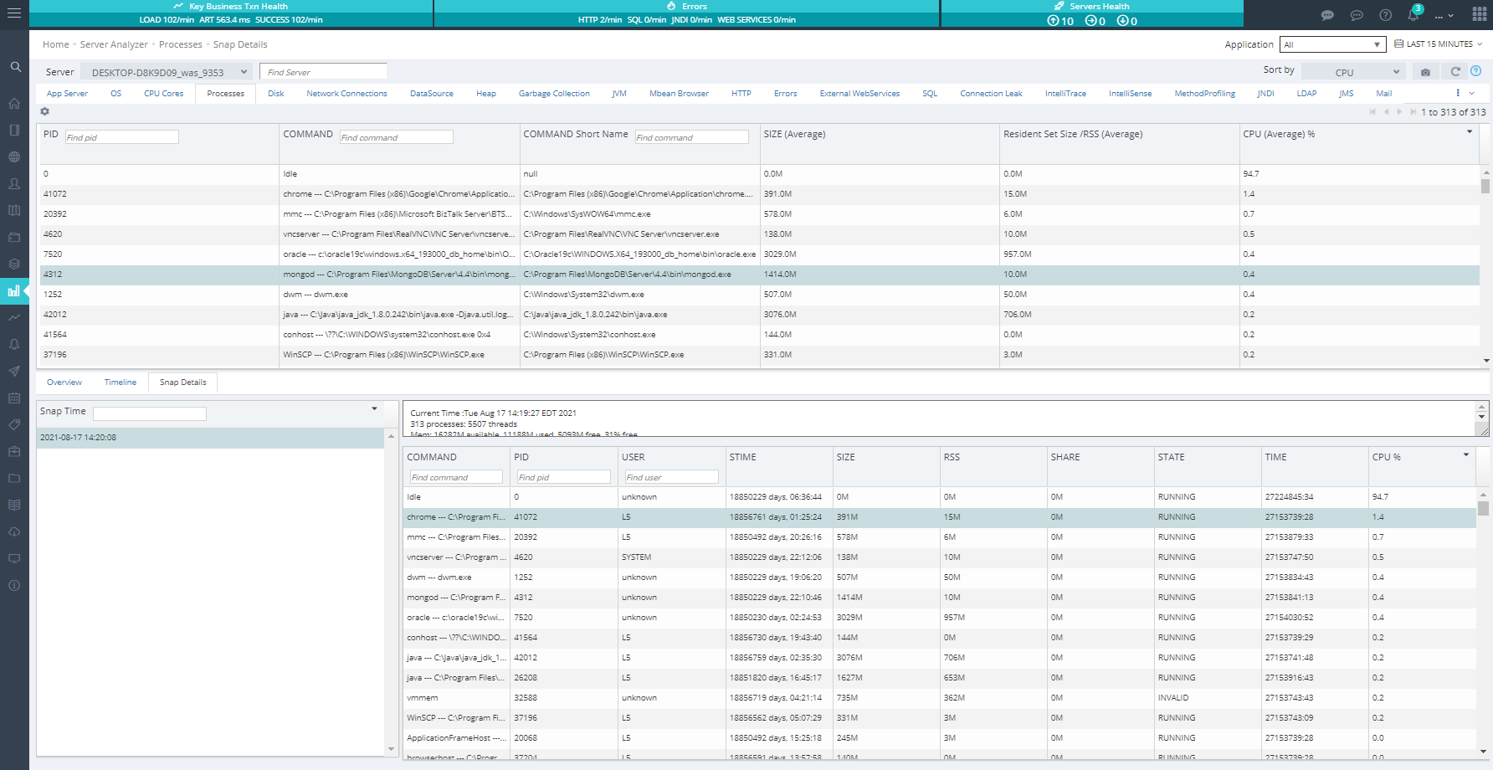Open the hamburger navigation menu
Screen dimensions: 1493x770
coord(14,14)
